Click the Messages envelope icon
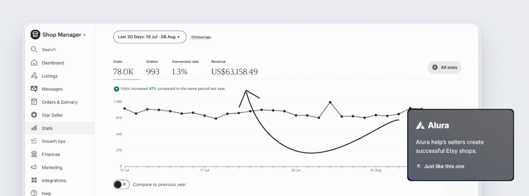 [34, 89]
